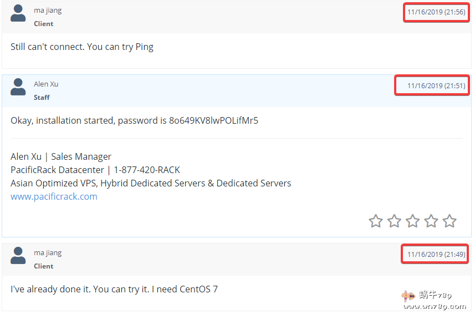Click the PacificRack Datacenter phone number line
This screenshot has width=475, height=314.
coord(95,170)
